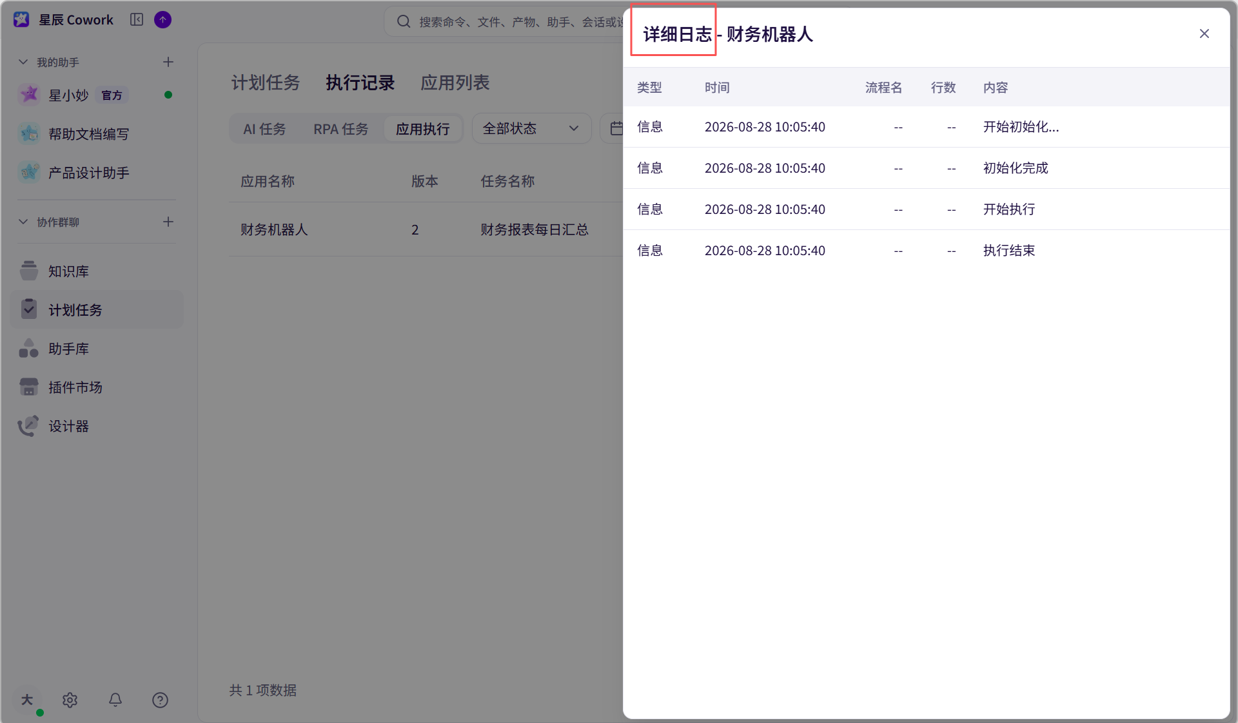The height and width of the screenshot is (723, 1238).
Task: Select the 应用执行 filter tab
Action: pyautogui.click(x=423, y=129)
